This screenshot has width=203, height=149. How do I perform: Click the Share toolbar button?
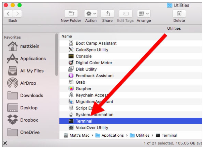[107, 14]
